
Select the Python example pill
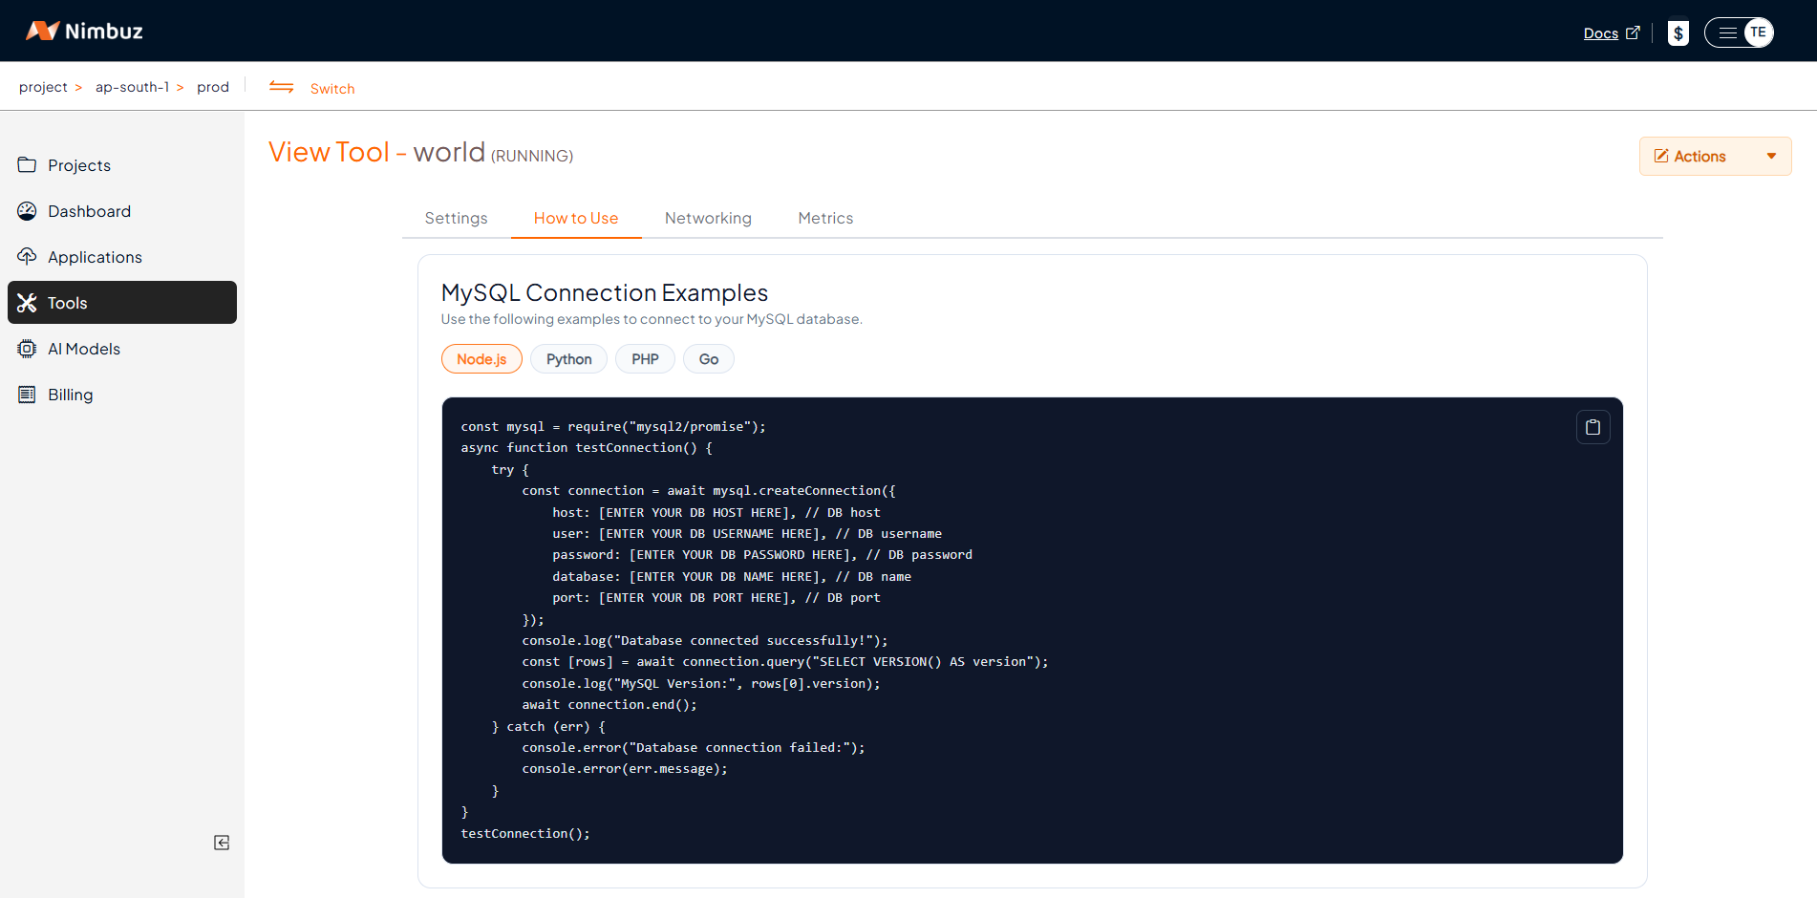click(x=568, y=359)
